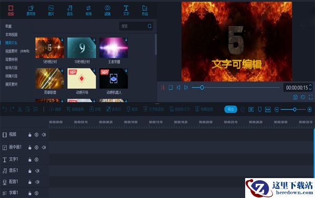
Task: Select the 5秒倒计时 fire thumbnail
Action: point(50,48)
